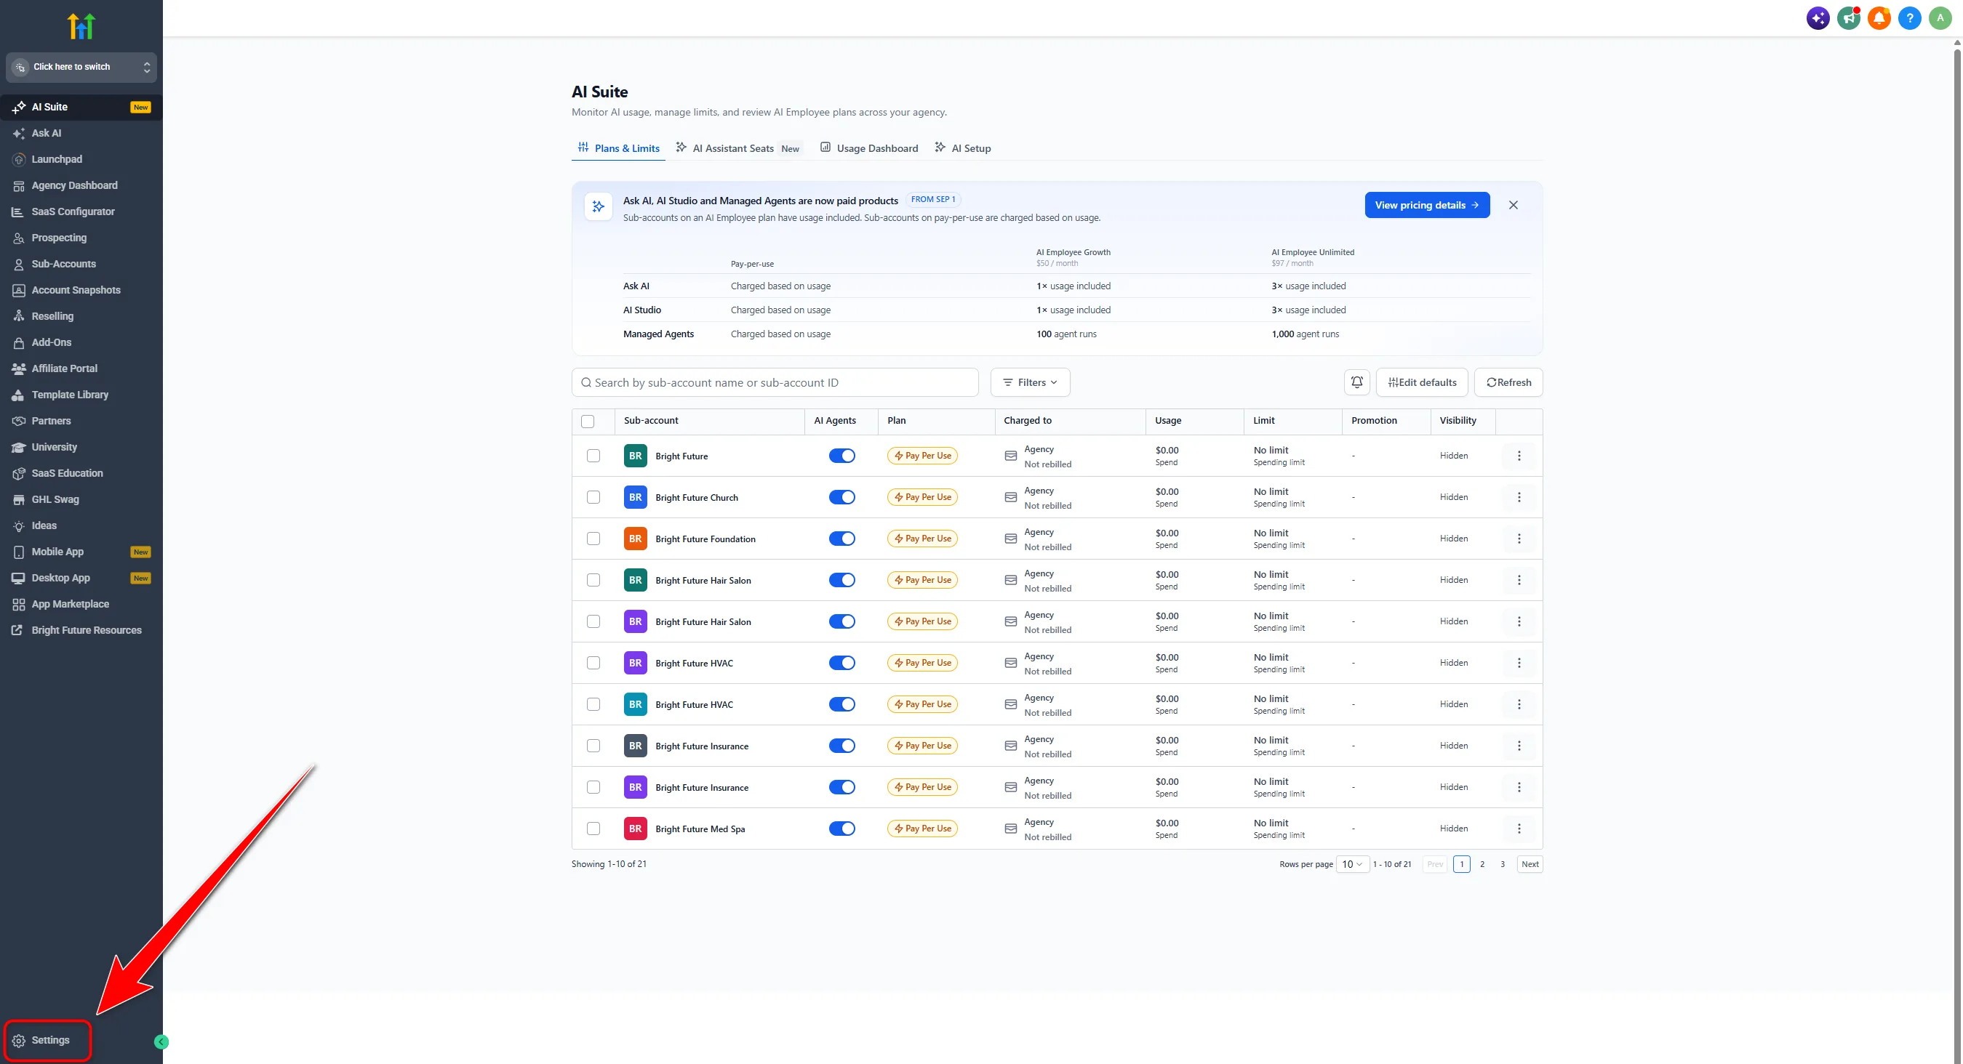Open Rows per page dropdown
The height and width of the screenshot is (1064, 1963).
pos(1352,864)
